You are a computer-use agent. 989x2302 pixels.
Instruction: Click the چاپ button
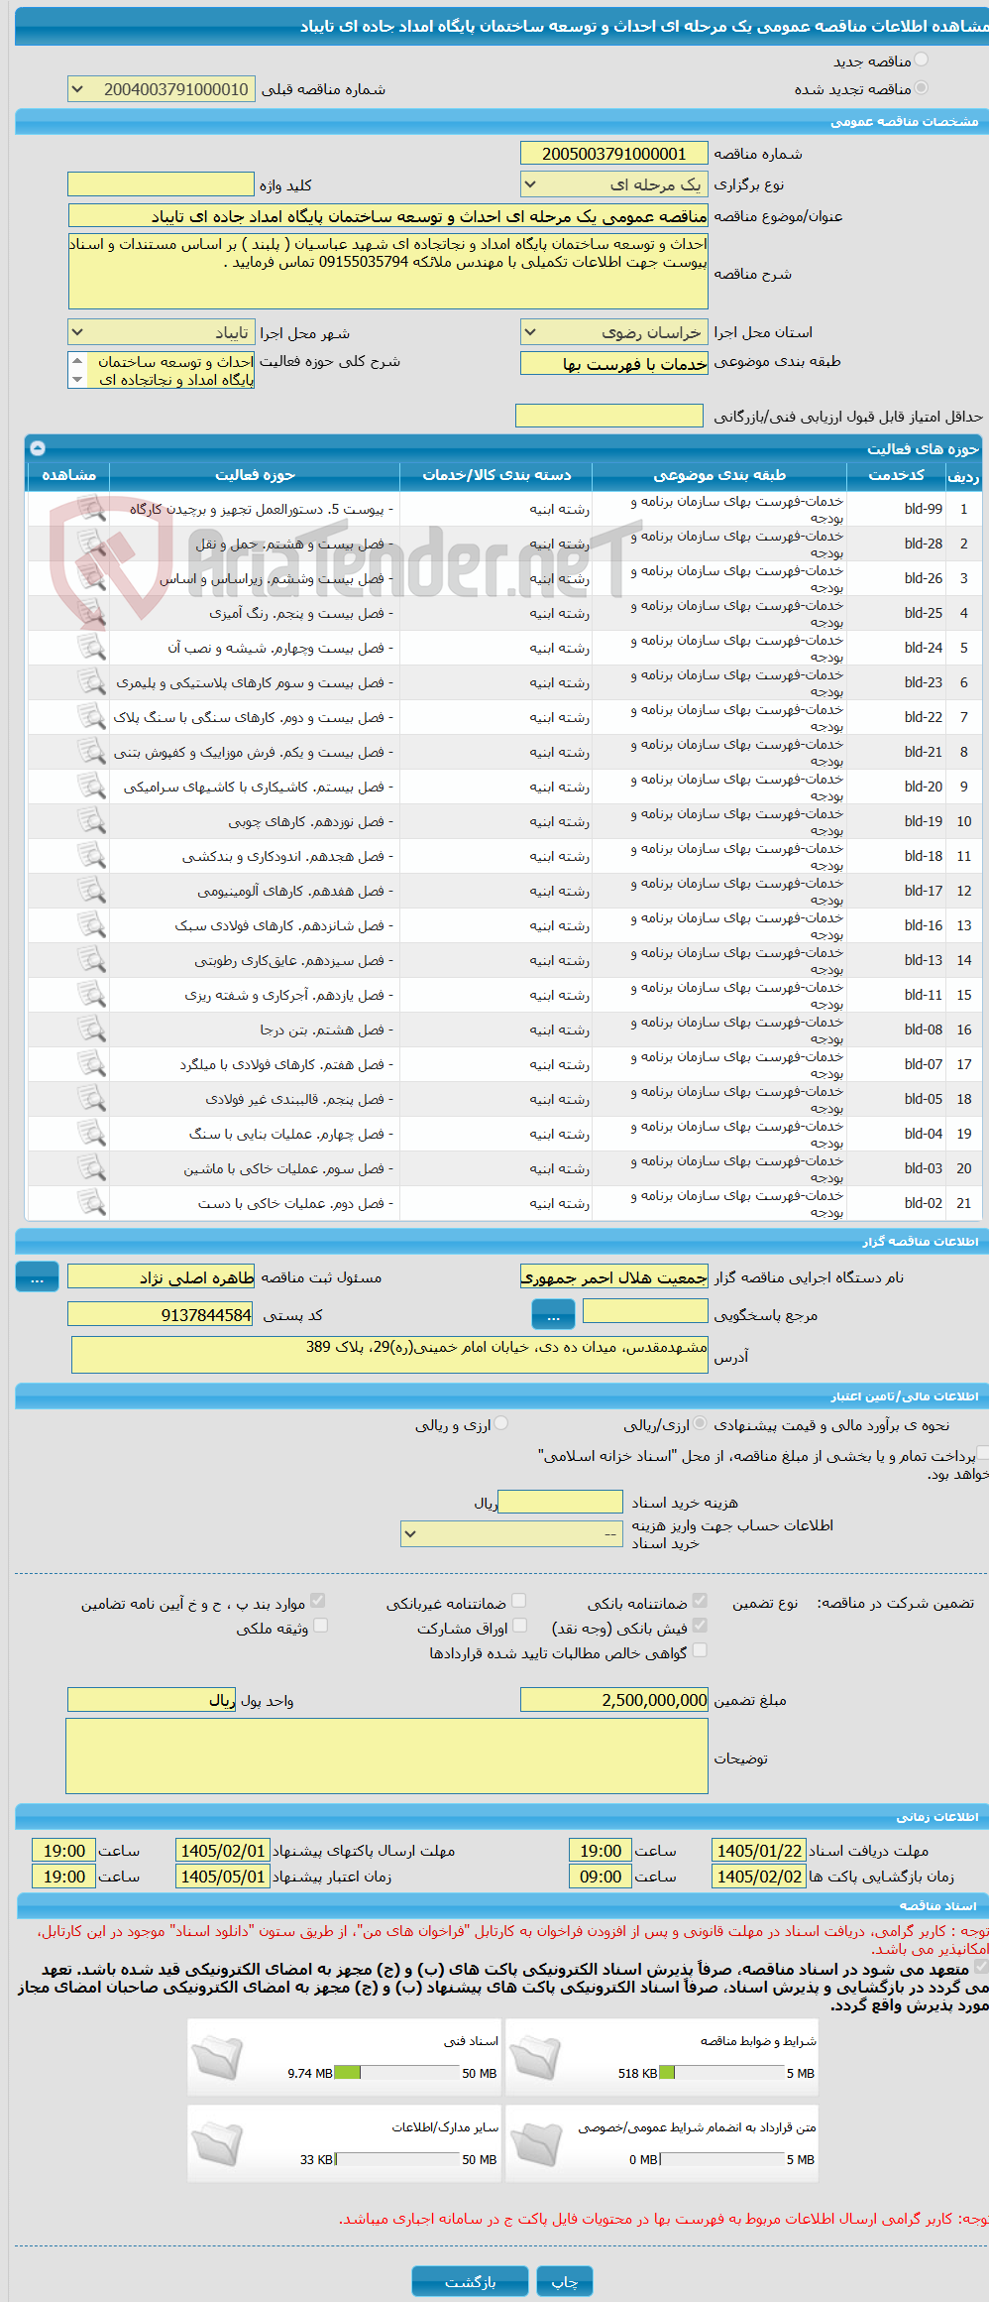pyautogui.click(x=565, y=2281)
